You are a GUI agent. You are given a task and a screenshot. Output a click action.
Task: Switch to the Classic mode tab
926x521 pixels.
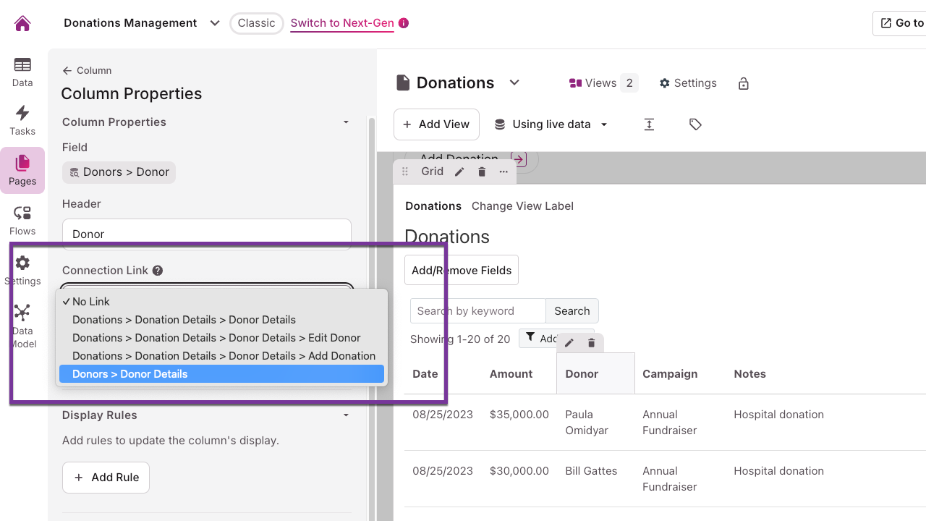point(256,23)
